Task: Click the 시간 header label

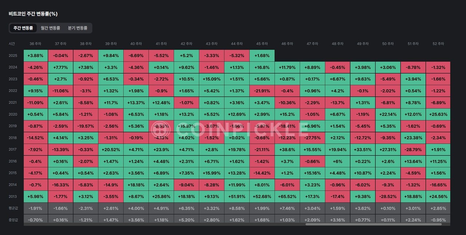Action: coord(12,44)
